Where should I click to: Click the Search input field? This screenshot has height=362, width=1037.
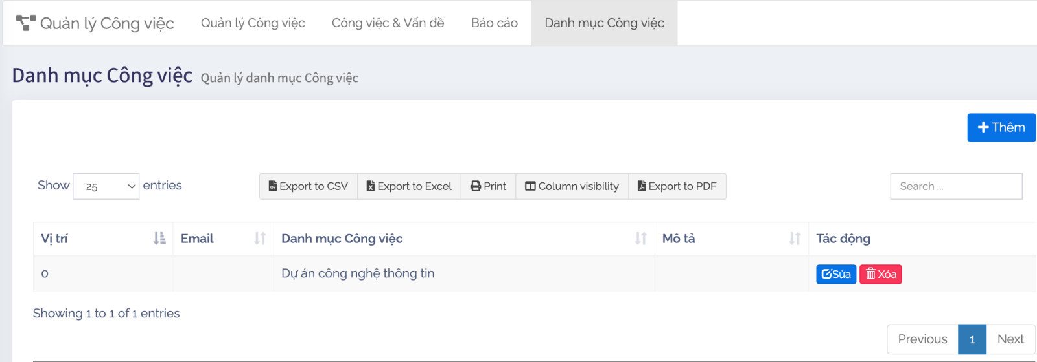tap(956, 186)
